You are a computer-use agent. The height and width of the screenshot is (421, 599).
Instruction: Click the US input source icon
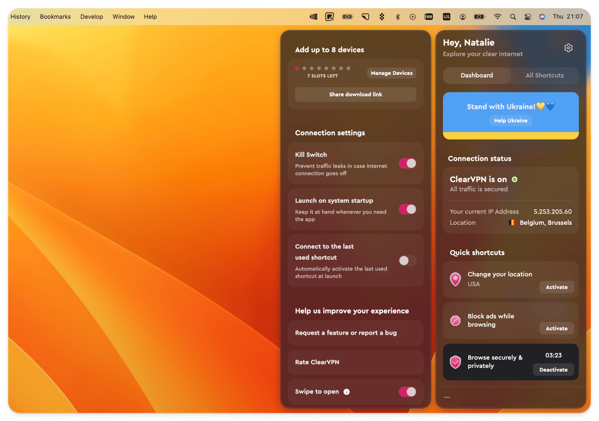click(x=447, y=16)
